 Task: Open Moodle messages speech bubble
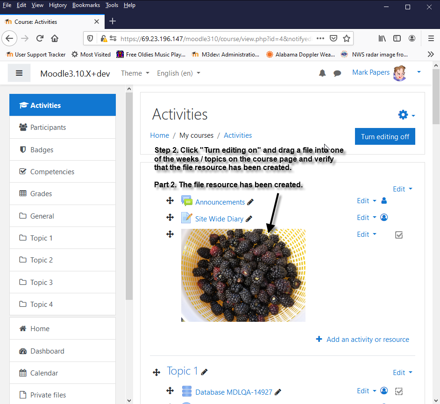click(x=337, y=73)
